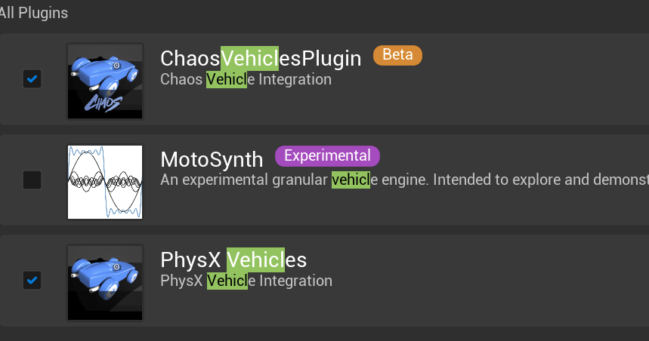Click highlighted match in PhysX Vehicles title
The height and width of the screenshot is (341, 649).
[256, 260]
